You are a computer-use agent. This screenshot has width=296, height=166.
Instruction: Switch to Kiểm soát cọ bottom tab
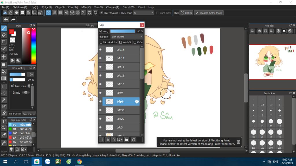[29, 114]
